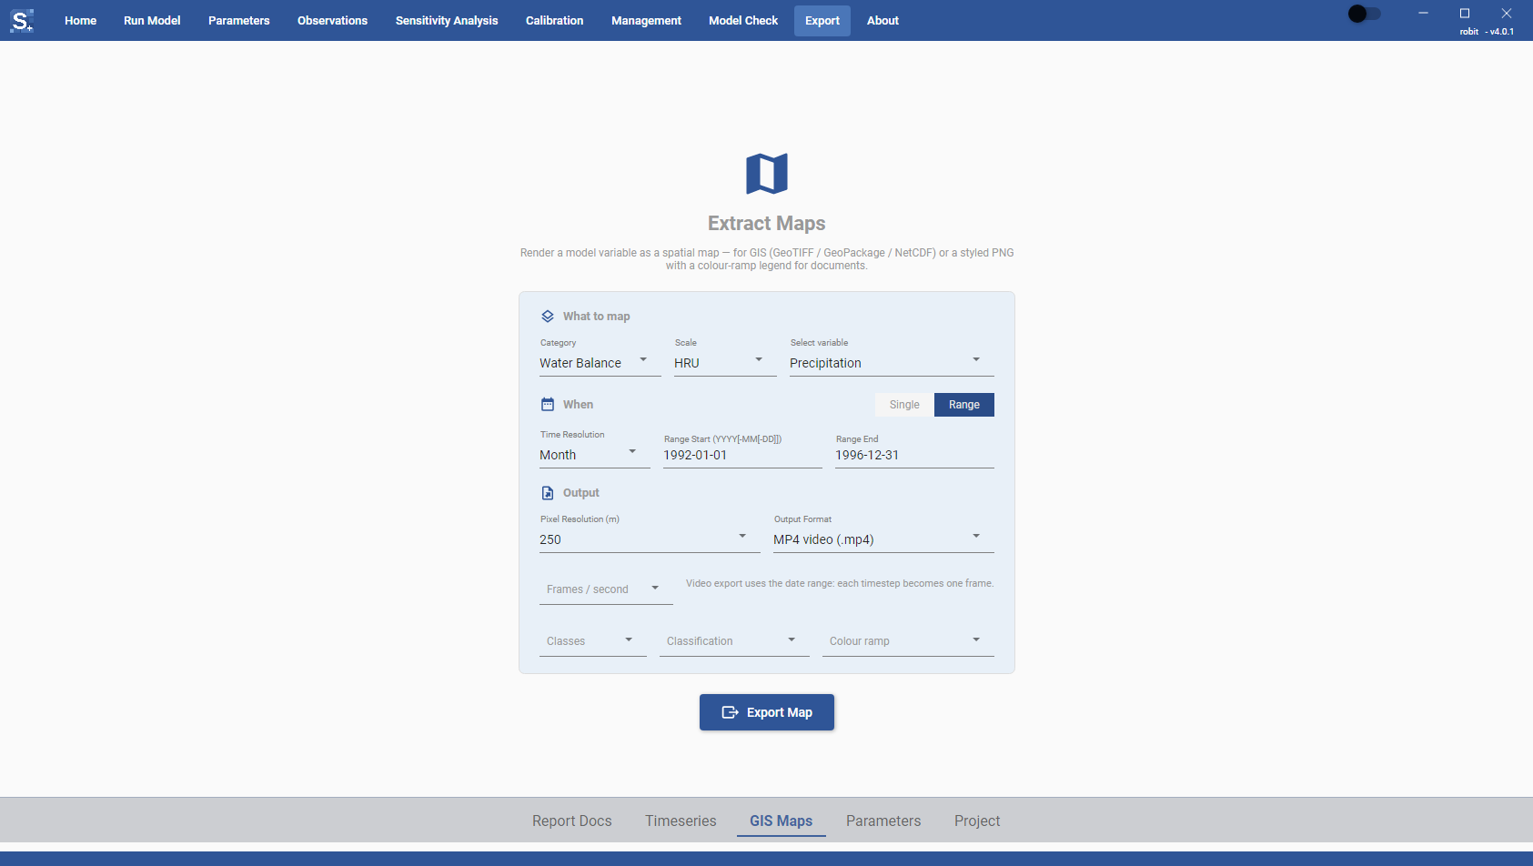Open the Export menu
Screen dimensions: 1533x866
point(822,21)
